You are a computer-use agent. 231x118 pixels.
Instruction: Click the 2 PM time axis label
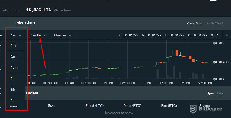(186, 83)
